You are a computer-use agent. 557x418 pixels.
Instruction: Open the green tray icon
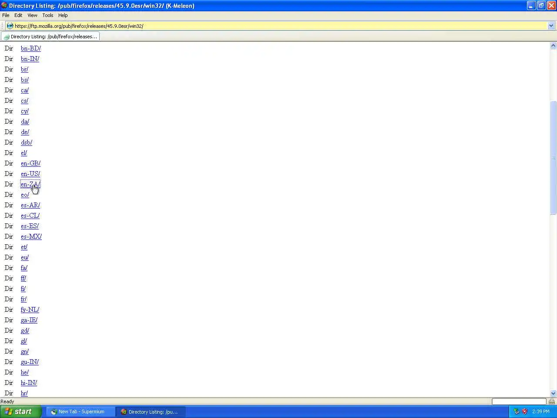tap(517, 411)
